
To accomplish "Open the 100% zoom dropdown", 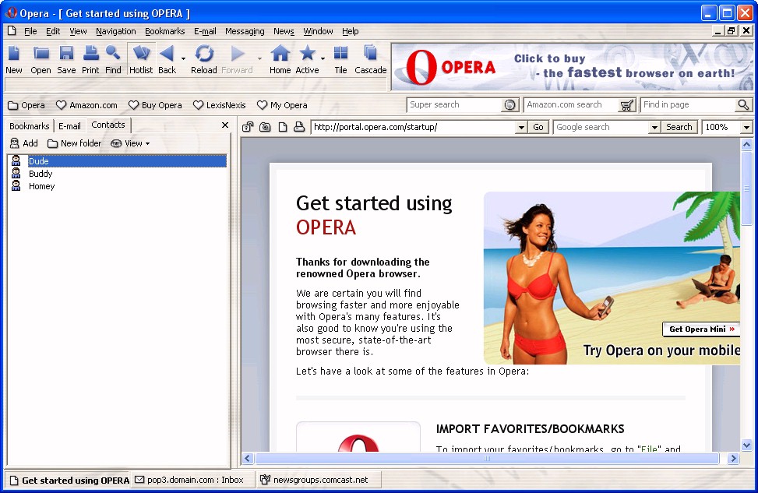I will [x=746, y=128].
